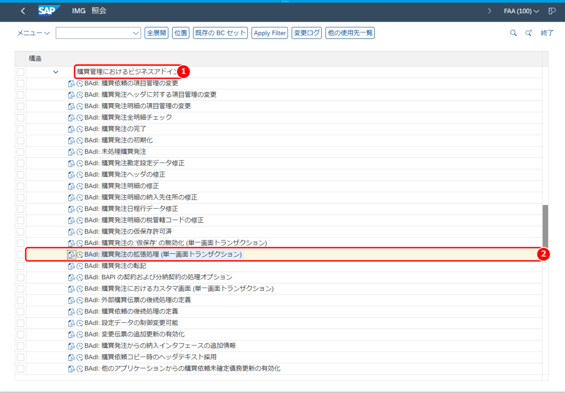565x393 pixels.
Task: Click the Apply Filter button
Action: pyautogui.click(x=269, y=33)
